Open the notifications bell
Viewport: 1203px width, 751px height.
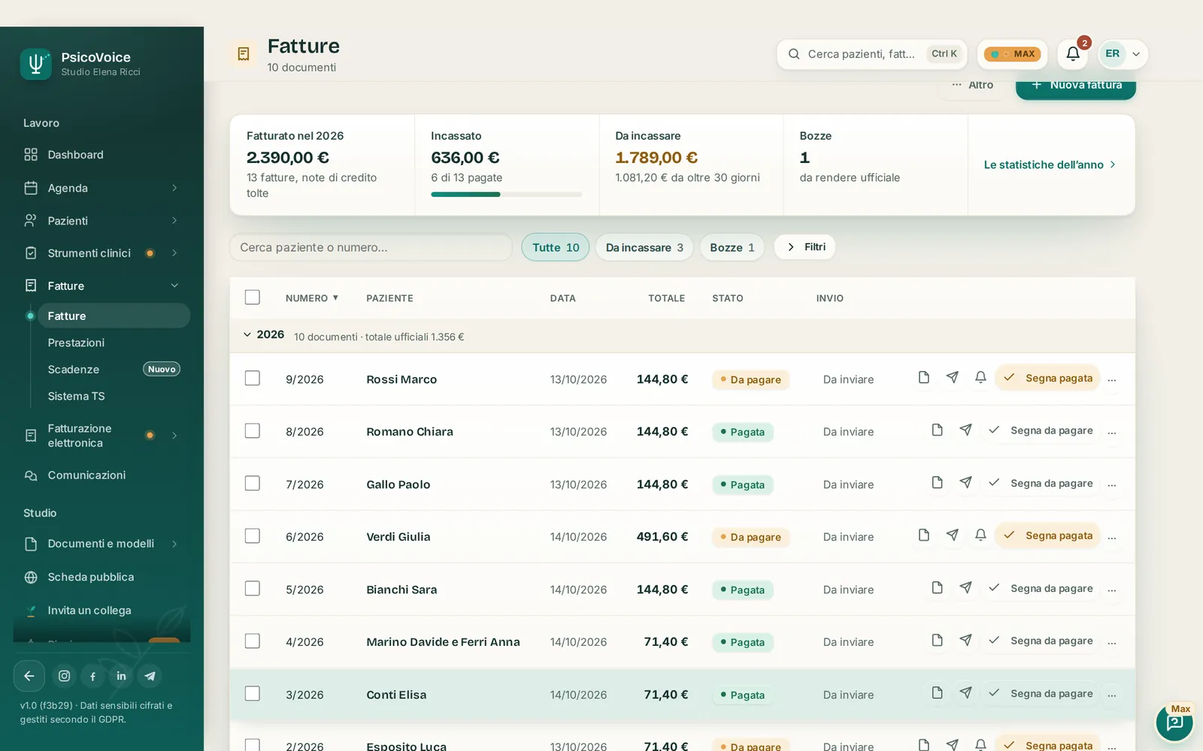1073,54
